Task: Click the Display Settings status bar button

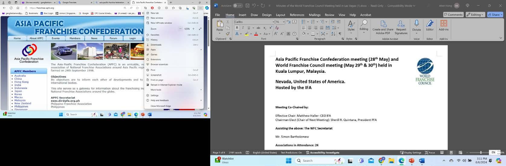Action: (x=410, y=152)
